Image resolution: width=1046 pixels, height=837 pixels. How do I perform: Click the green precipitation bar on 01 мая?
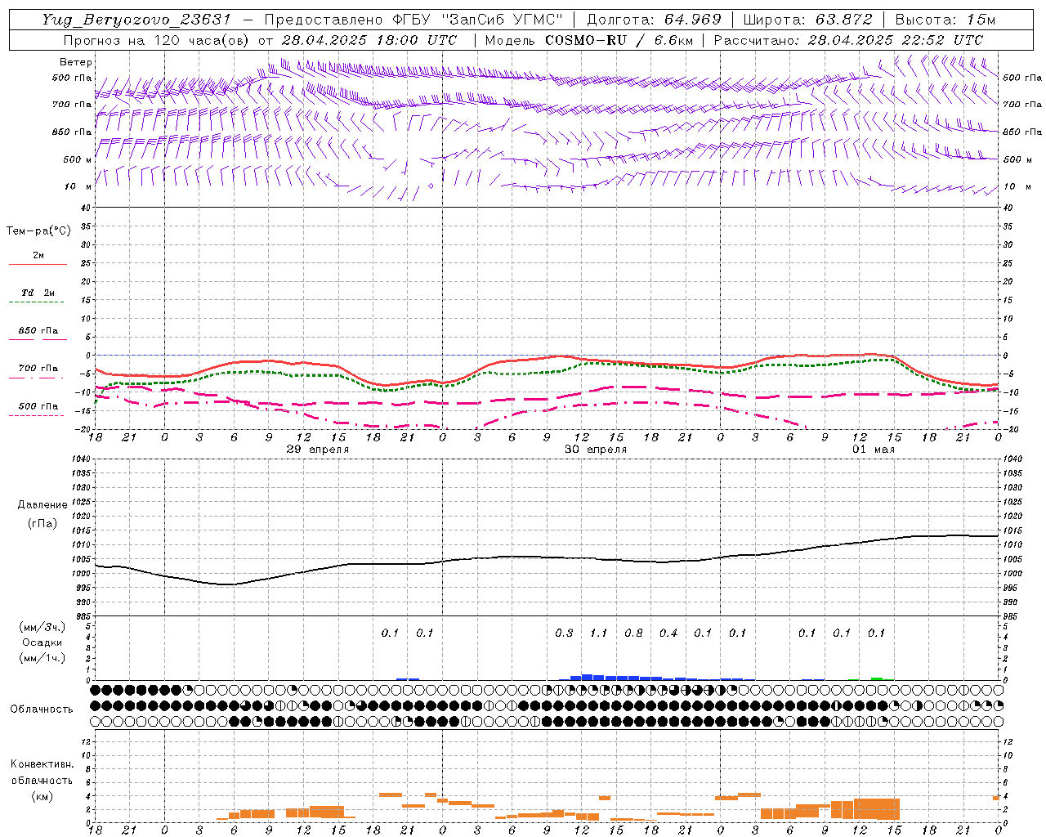click(877, 678)
